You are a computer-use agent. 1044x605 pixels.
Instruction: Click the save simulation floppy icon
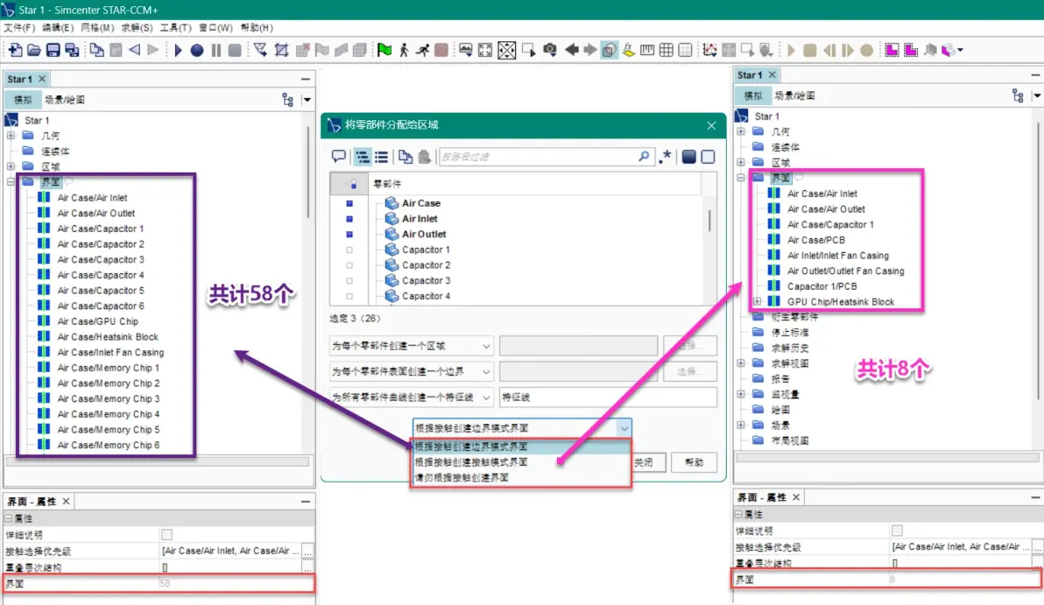click(x=53, y=50)
